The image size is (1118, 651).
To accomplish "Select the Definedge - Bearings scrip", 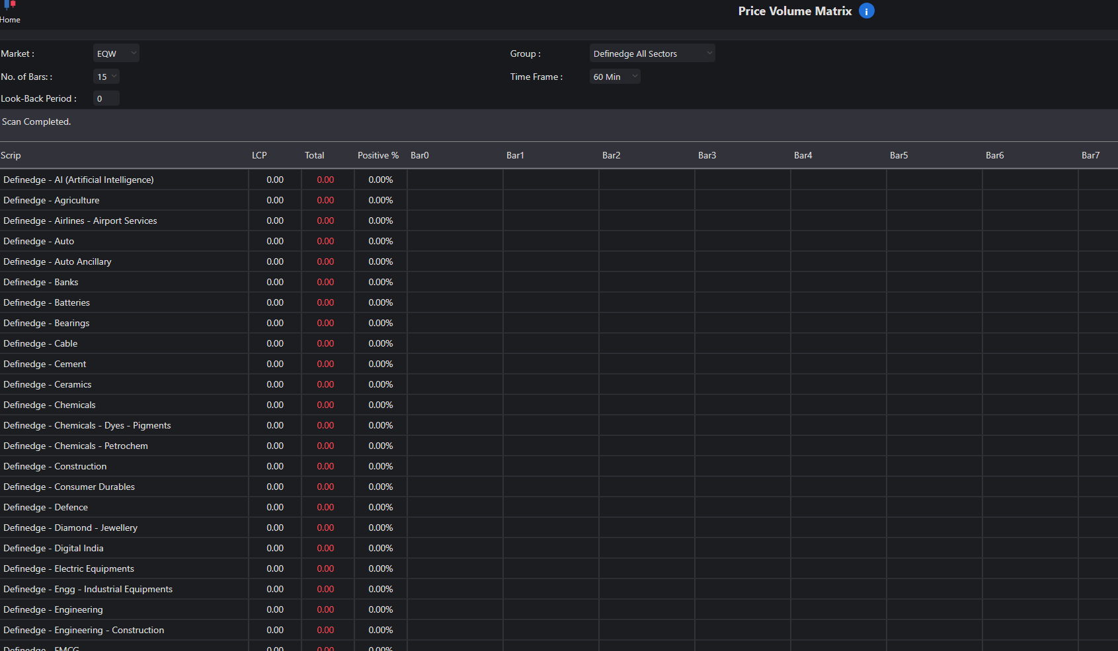I will [x=46, y=323].
